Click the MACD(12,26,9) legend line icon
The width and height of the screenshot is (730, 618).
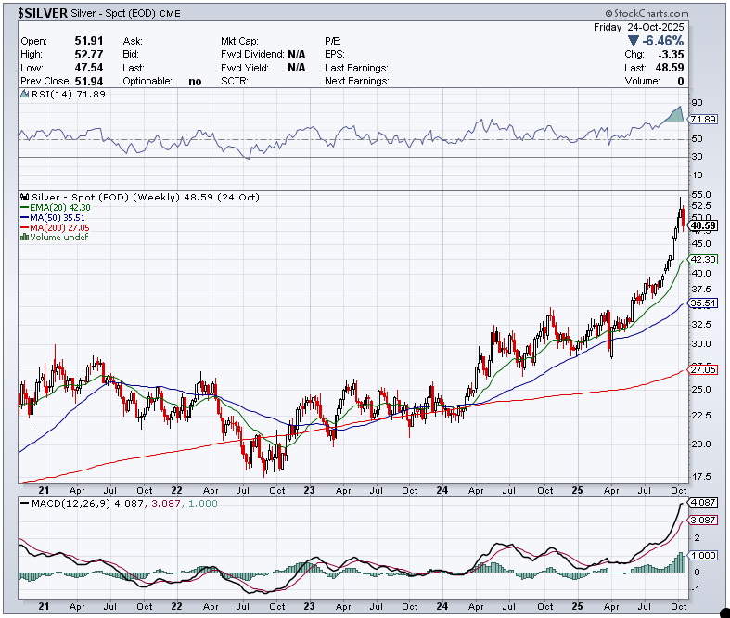[x=23, y=504]
